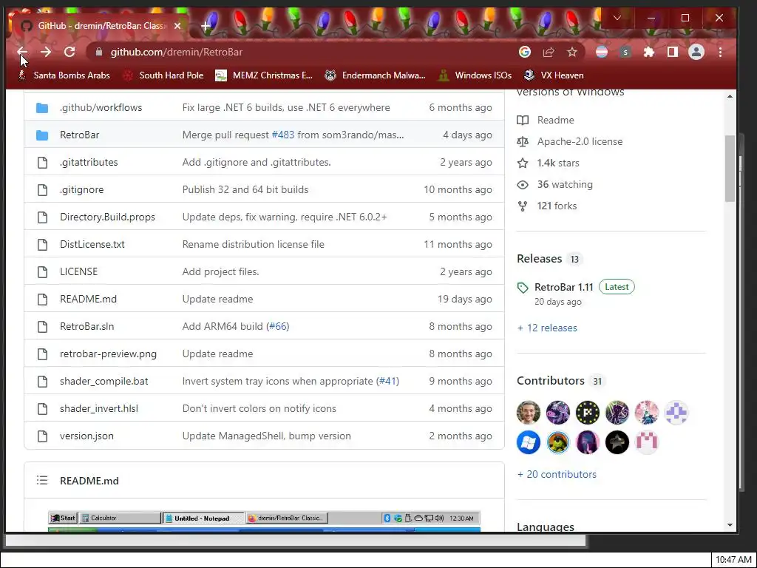Close the GitHub RetroBar tab
The width and height of the screenshot is (757, 568).
[x=177, y=26]
